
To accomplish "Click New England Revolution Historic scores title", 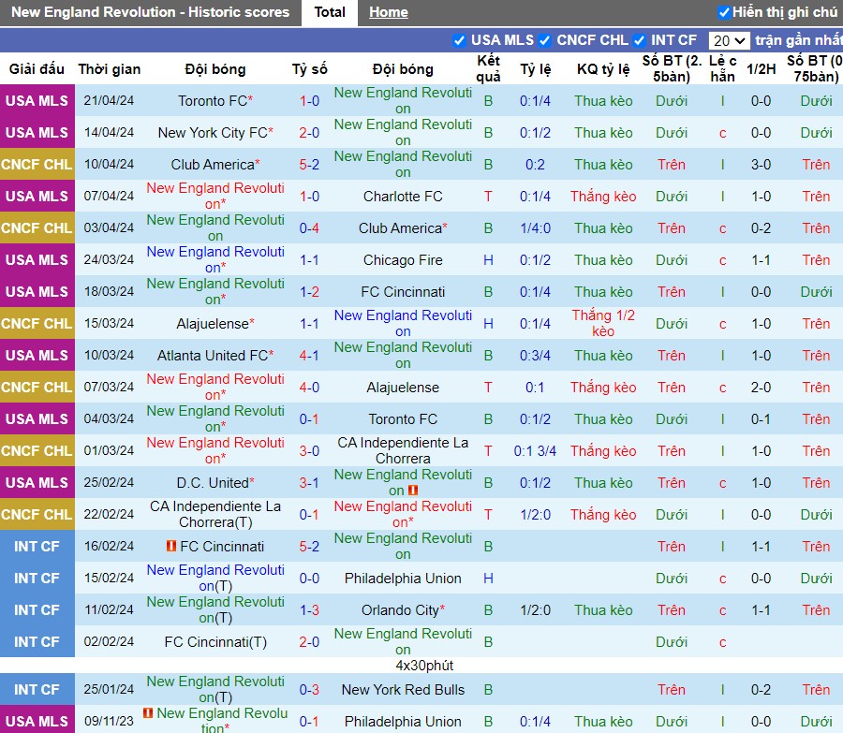I will pyautogui.click(x=150, y=12).
